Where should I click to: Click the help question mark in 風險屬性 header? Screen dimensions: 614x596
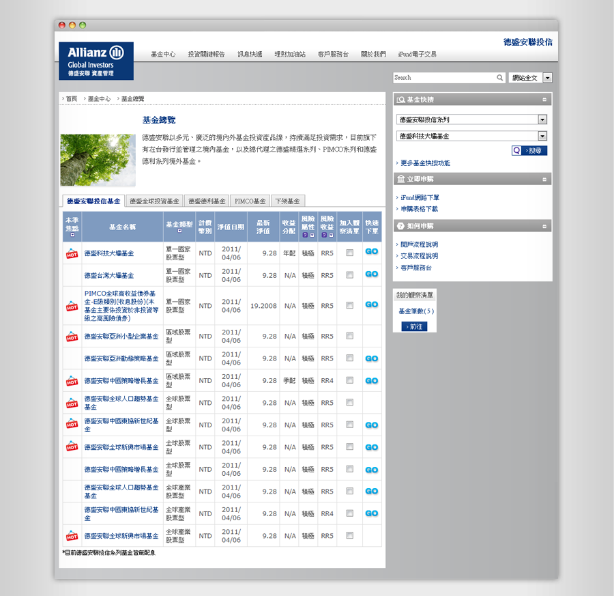point(305,235)
